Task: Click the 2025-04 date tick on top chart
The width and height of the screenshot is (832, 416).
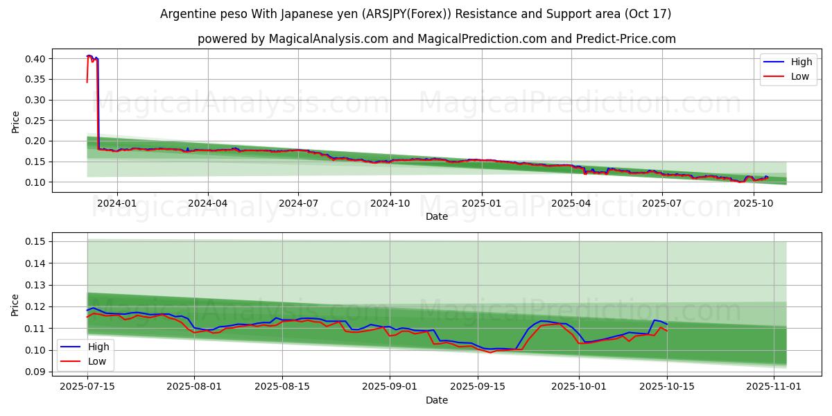Action: (571, 203)
